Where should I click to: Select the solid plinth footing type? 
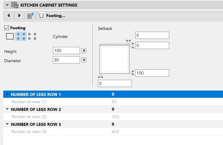click(10, 36)
